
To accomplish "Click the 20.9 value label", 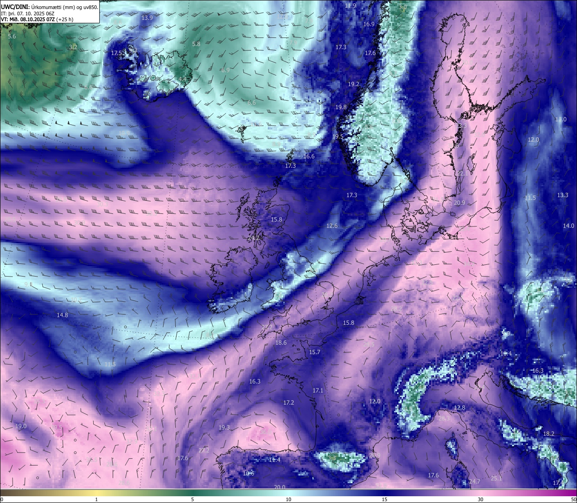I will (459, 203).
